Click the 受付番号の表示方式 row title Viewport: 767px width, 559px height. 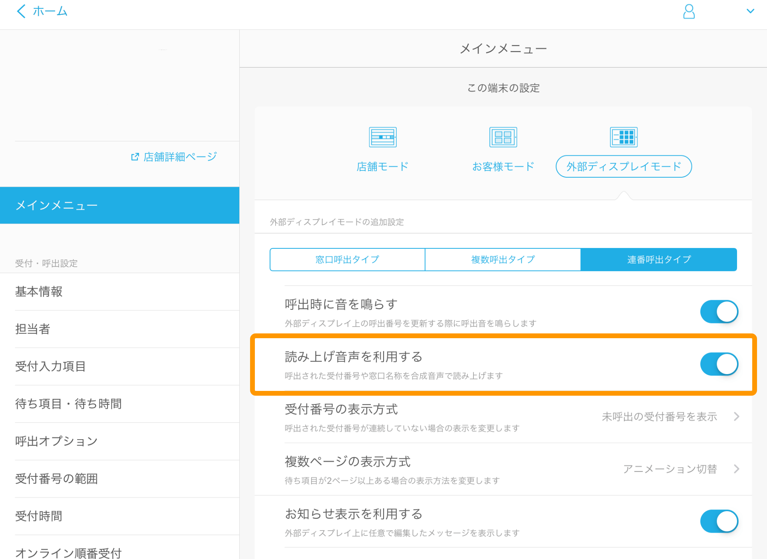[341, 409]
